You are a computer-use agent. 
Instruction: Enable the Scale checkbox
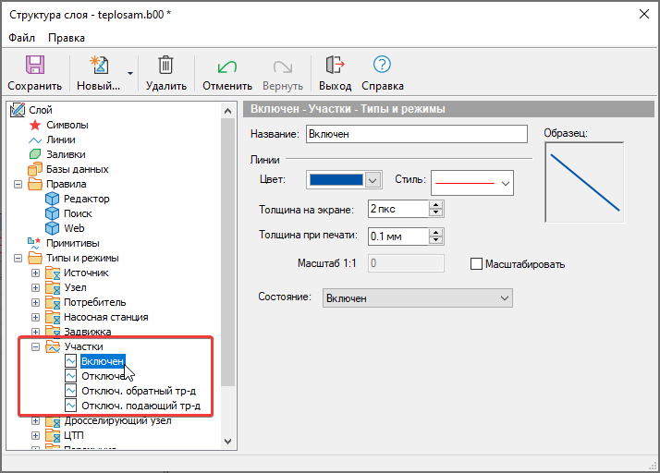[x=477, y=263]
